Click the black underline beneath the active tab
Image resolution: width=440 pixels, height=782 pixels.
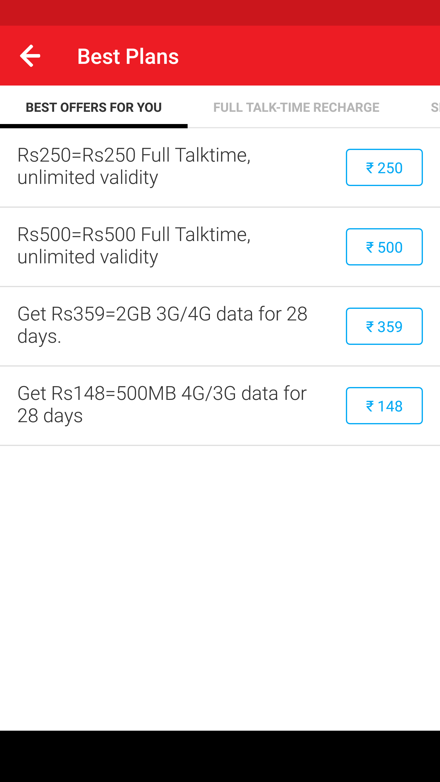pyautogui.click(x=94, y=126)
